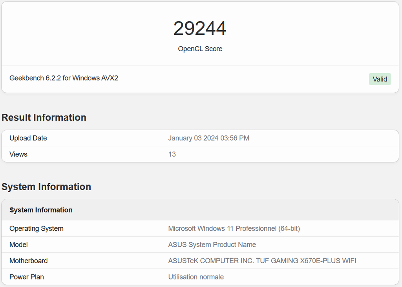Select the upload timestamp January 03 2024
The width and height of the screenshot is (402, 287).
pos(208,138)
